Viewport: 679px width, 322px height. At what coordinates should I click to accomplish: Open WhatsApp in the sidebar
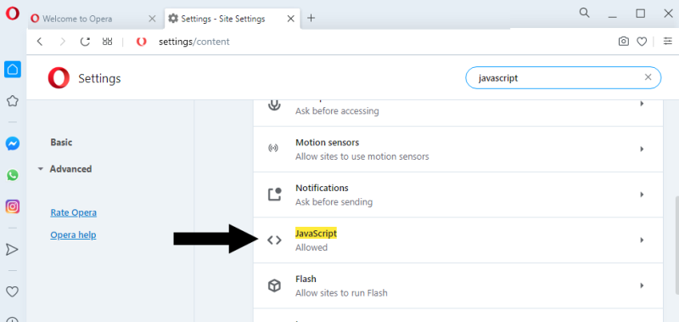click(13, 175)
